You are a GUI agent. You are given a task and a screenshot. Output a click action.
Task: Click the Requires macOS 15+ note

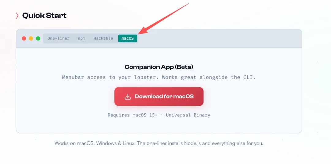pos(159,115)
